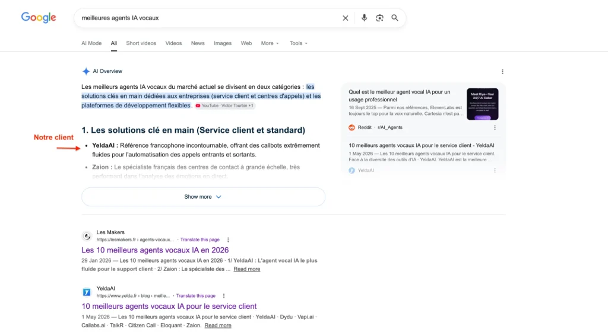Click YeldaAI result site favicon
The height and width of the screenshot is (335, 608).
click(x=87, y=292)
